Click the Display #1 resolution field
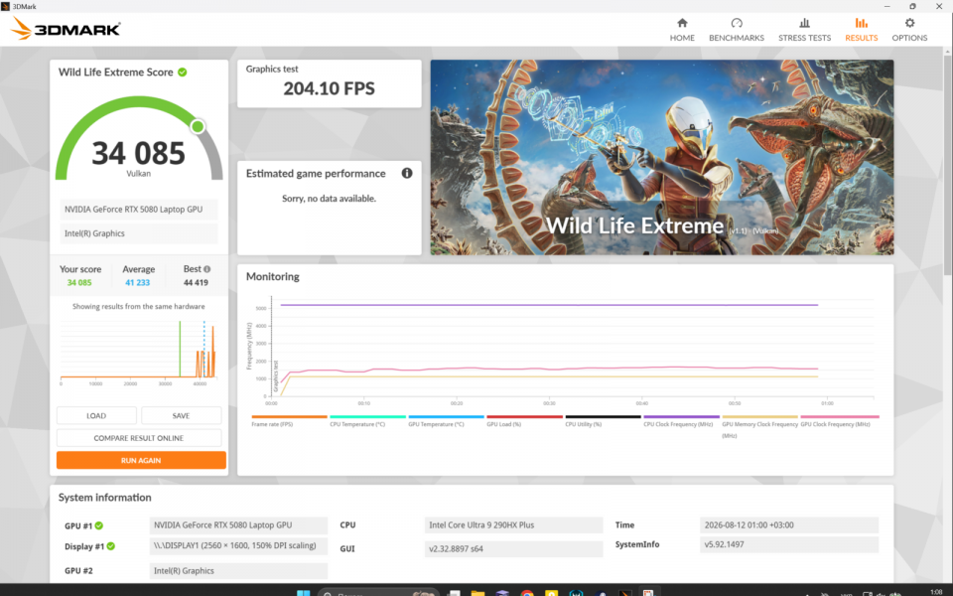Image resolution: width=953 pixels, height=596 pixels. 238,545
